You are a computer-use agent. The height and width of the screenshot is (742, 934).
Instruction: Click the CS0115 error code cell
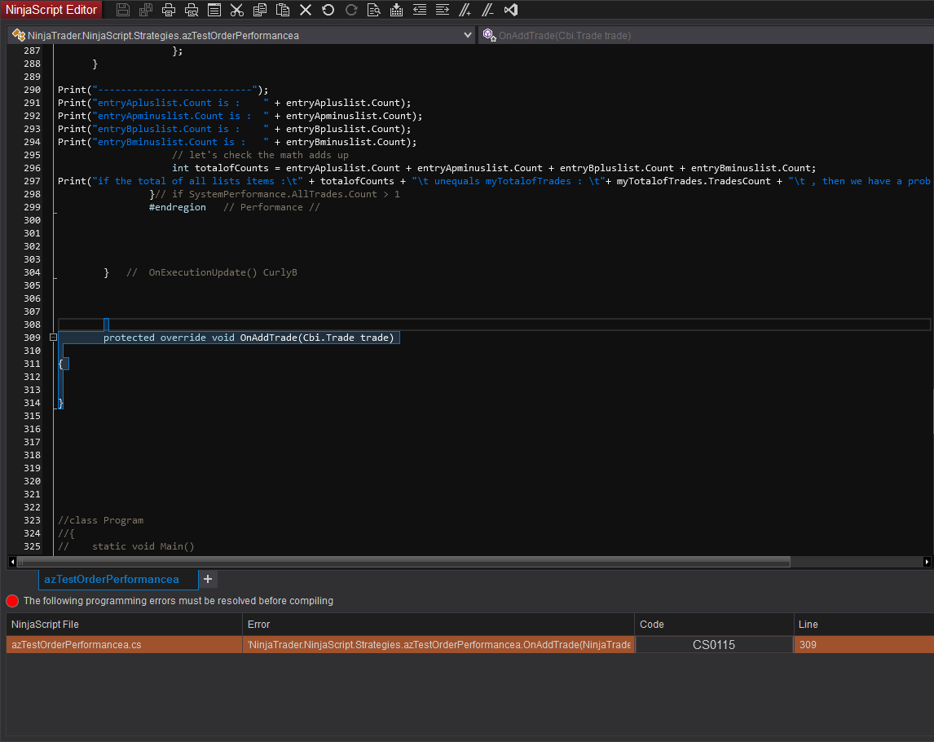coord(713,645)
